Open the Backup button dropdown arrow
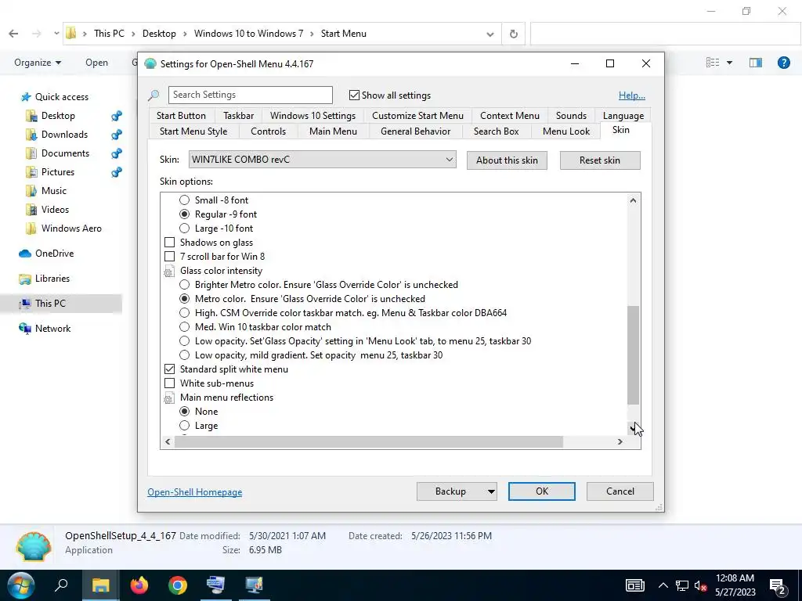802x601 pixels. coord(490,491)
